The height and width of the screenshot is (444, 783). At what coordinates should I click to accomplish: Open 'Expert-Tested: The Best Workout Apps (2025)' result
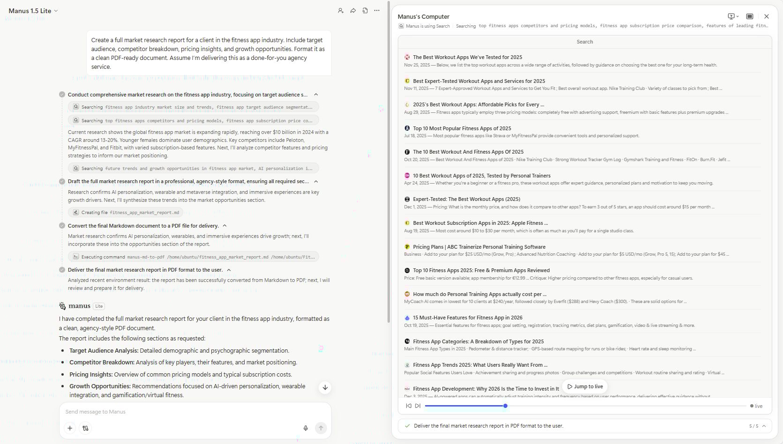click(467, 199)
